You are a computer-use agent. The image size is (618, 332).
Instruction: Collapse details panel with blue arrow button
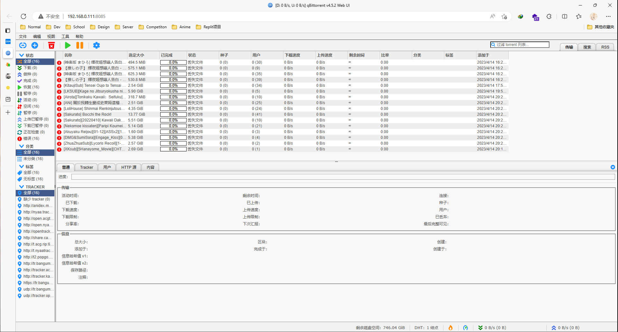click(613, 167)
